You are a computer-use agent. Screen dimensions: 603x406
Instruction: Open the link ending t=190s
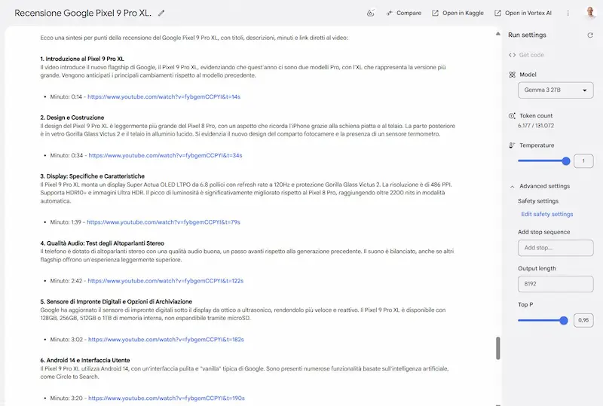pyautogui.click(x=167, y=398)
